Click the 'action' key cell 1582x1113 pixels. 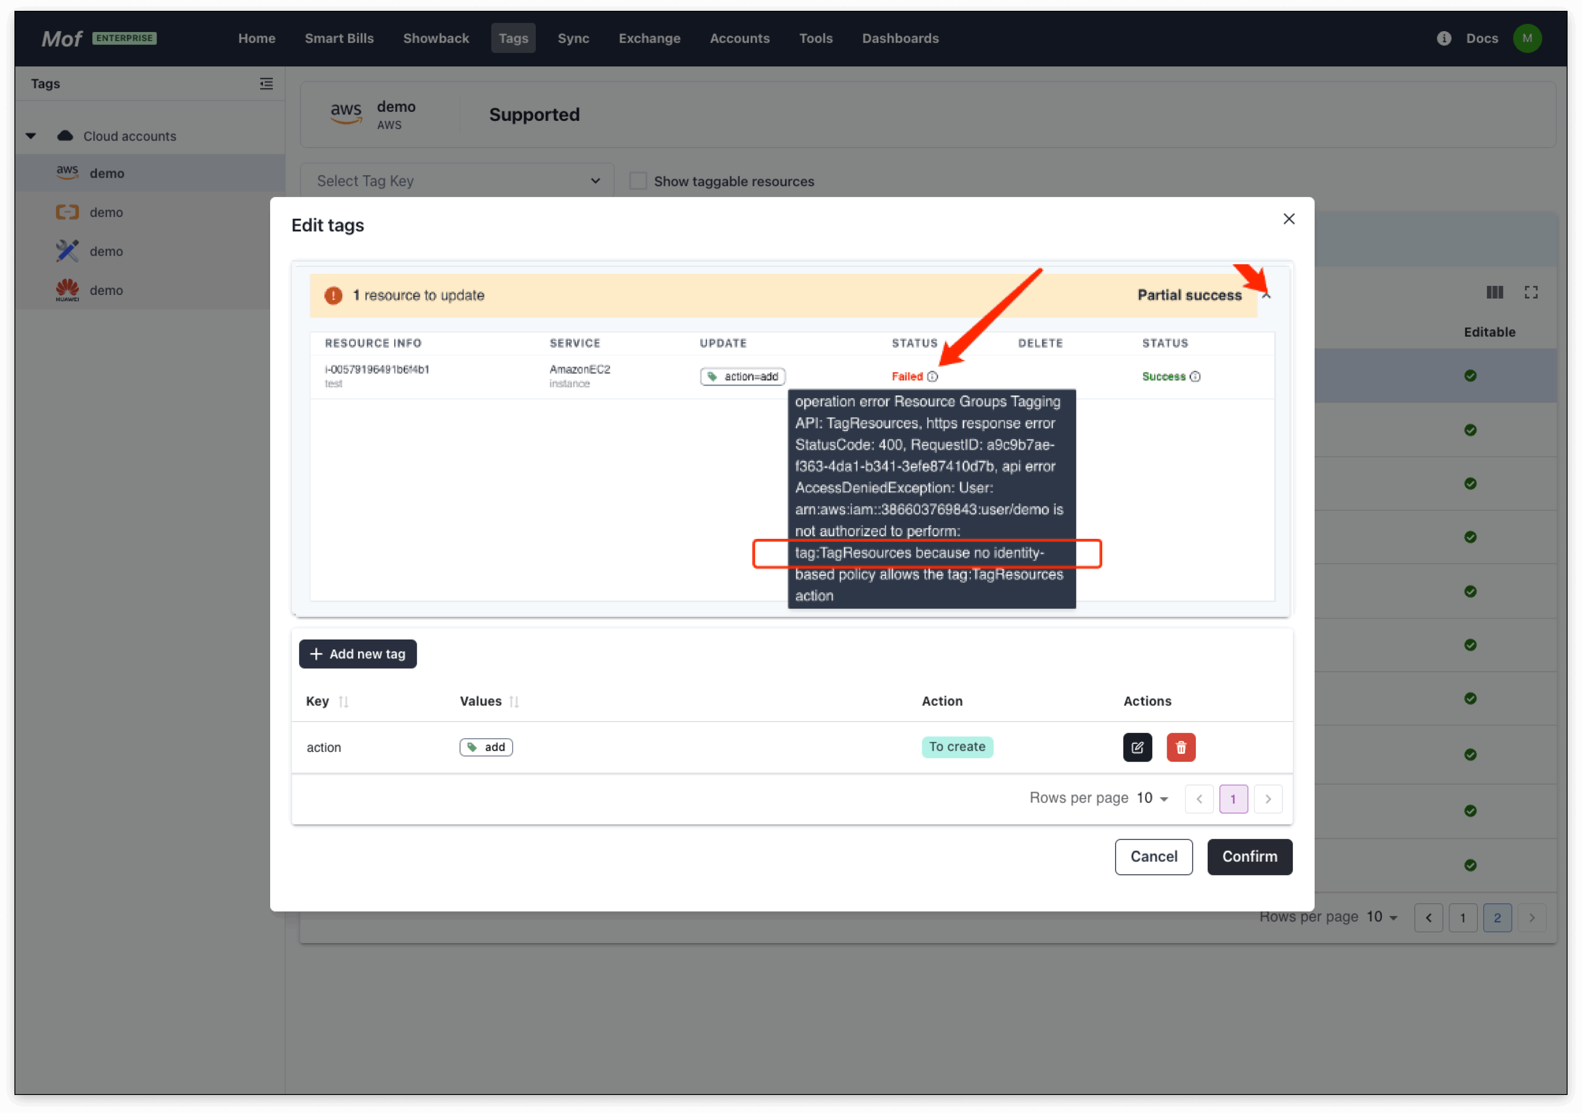tap(323, 747)
